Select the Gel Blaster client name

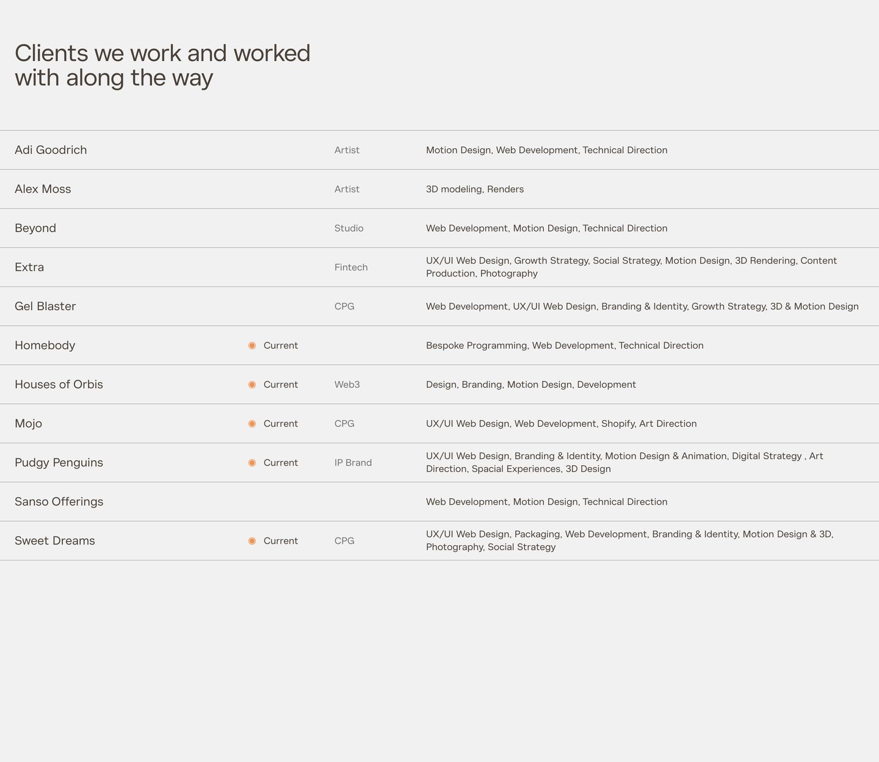pos(45,307)
